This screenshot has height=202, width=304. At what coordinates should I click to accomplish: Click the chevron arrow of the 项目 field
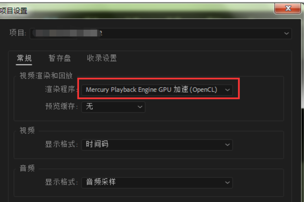point(286,34)
